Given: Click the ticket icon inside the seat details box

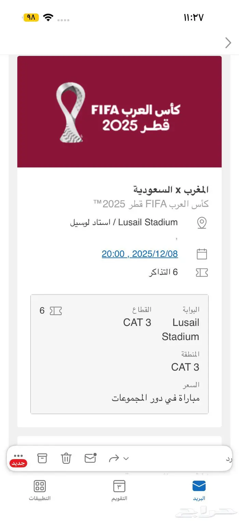Looking at the screenshot, I should click(56, 311).
